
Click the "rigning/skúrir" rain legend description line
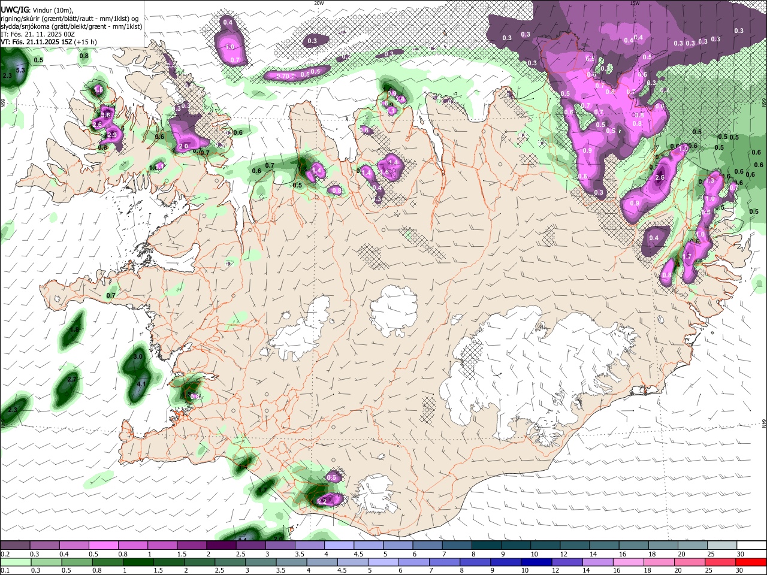(70, 18)
